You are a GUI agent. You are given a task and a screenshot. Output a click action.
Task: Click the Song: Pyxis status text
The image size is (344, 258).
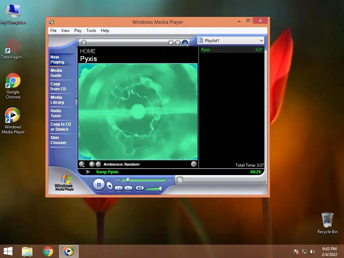(x=107, y=172)
